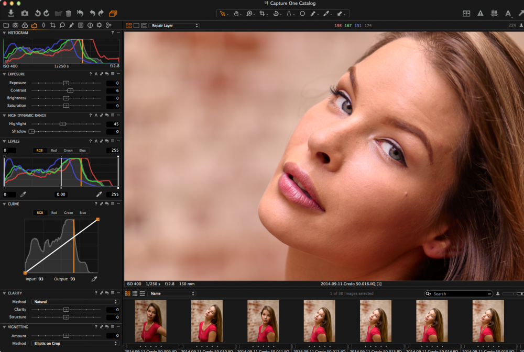Open the Lens correction tool tab

point(43,25)
